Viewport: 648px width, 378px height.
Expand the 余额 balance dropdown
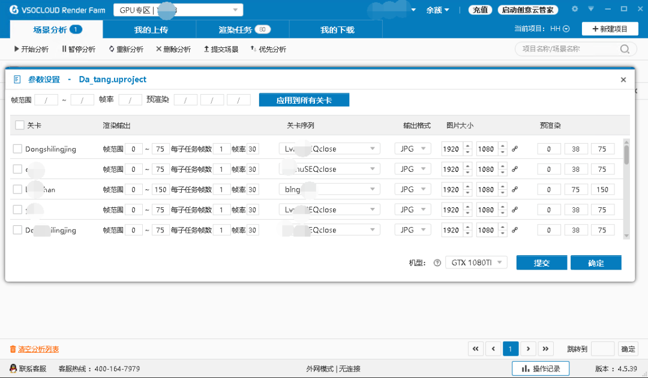(437, 10)
